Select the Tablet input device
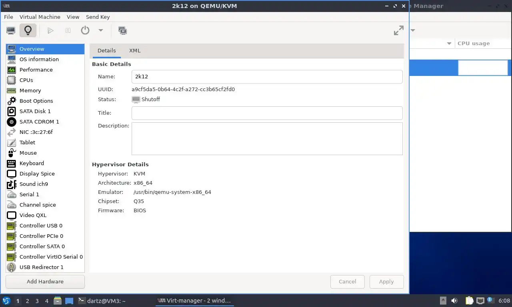This screenshot has height=307, width=512. [45, 142]
